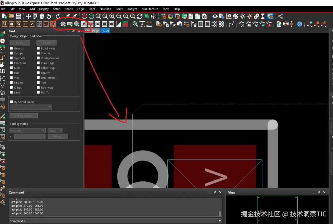Screen dimensions: 333x224
Task: Select the Shape Select arrow tool
Action: coord(84,24)
